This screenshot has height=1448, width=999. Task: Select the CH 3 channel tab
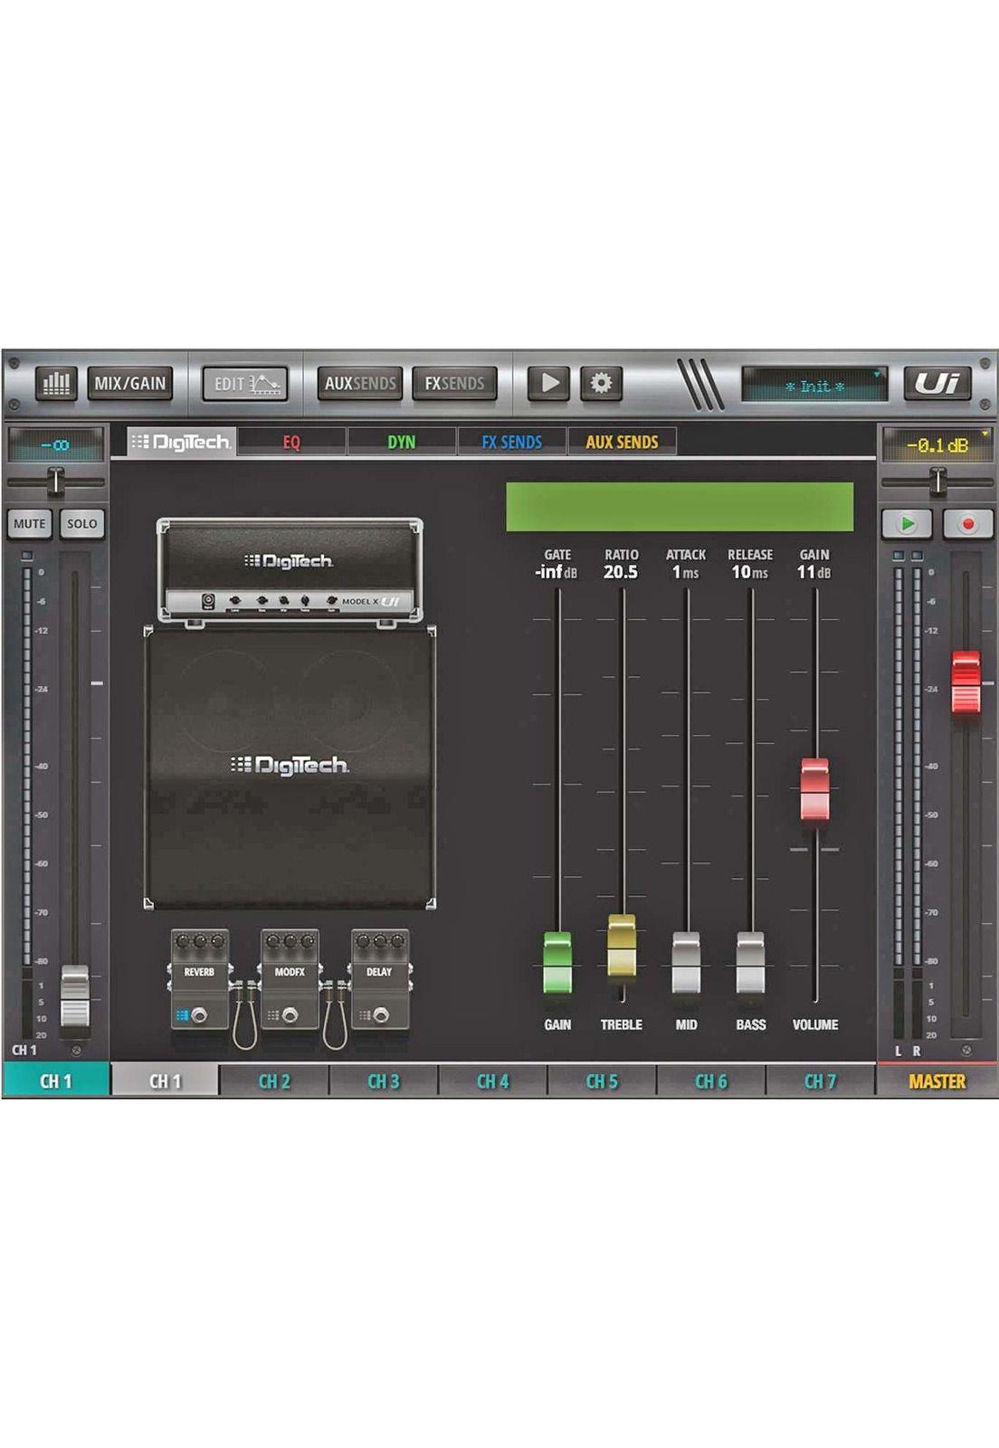tap(384, 1081)
